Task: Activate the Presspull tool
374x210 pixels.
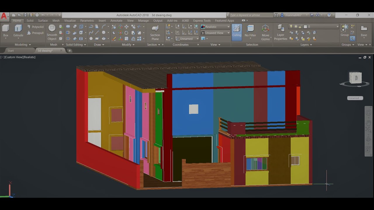Action: pos(35,33)
